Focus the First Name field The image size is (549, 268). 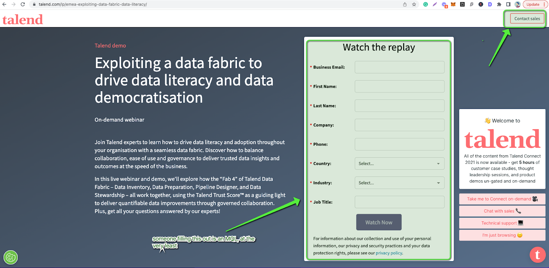(x=399, y=86)
